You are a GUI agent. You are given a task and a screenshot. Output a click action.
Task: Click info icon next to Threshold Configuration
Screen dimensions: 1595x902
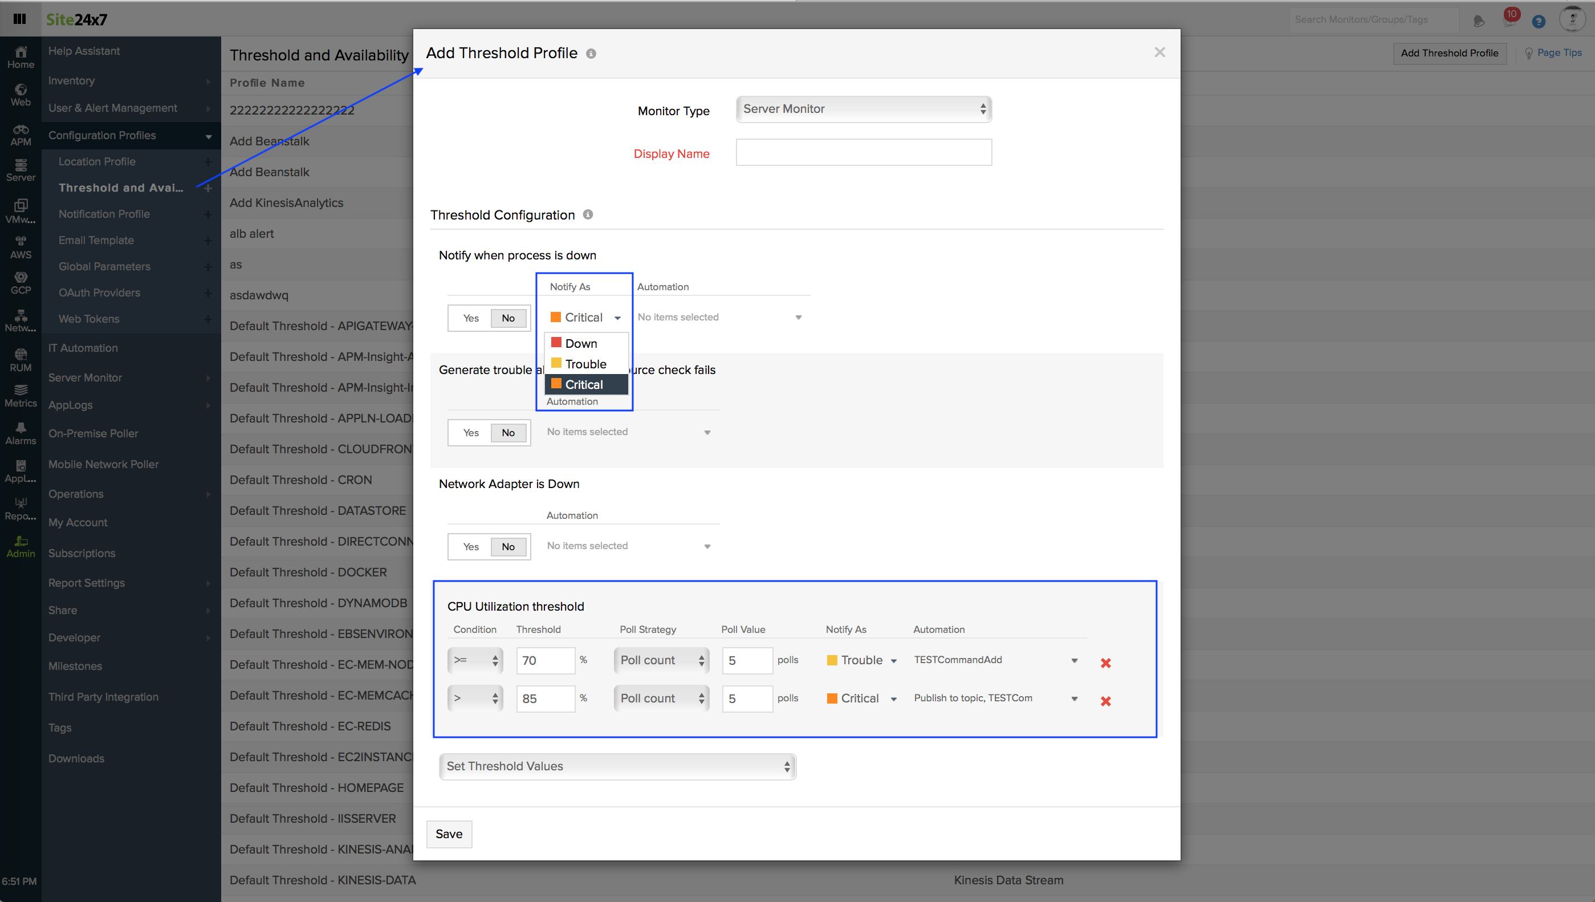tap(588, 214)
